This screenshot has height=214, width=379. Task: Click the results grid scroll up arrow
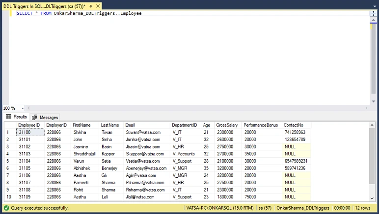(372, 125)
